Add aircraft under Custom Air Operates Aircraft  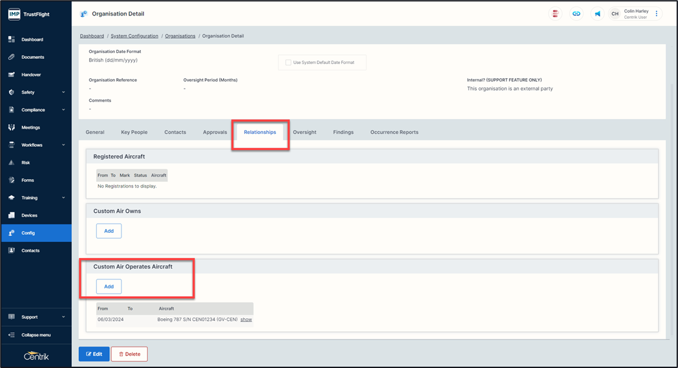(109, 287)
